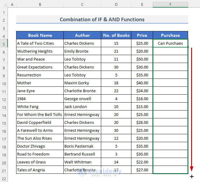This screenshot has height=182, width=200.
Task: Select the empty Purchase cell for Wuthering Heights
Action: pos(170,51)
